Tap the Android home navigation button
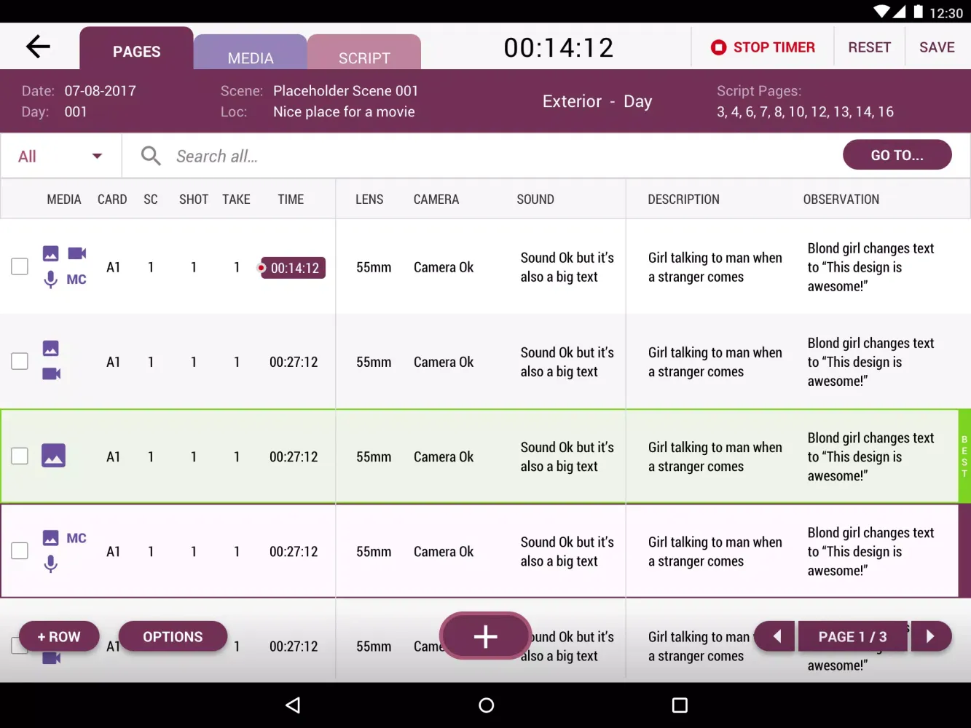This screenshot has width=971, height=728. coord(486,705)
